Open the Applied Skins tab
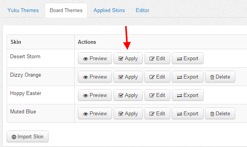Screen dimensions: 247x147 point(109,10)
